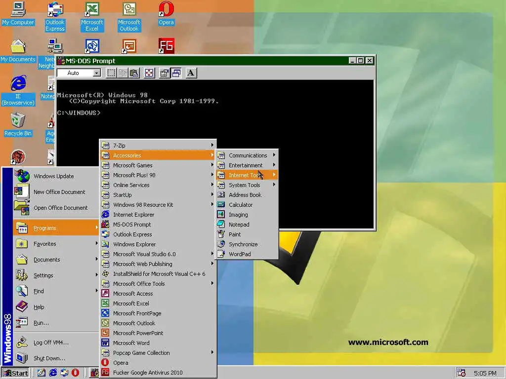The image size is (506, 379).
Task: Choose Log Off VM4... in Start menu
Action: point(56,342)
